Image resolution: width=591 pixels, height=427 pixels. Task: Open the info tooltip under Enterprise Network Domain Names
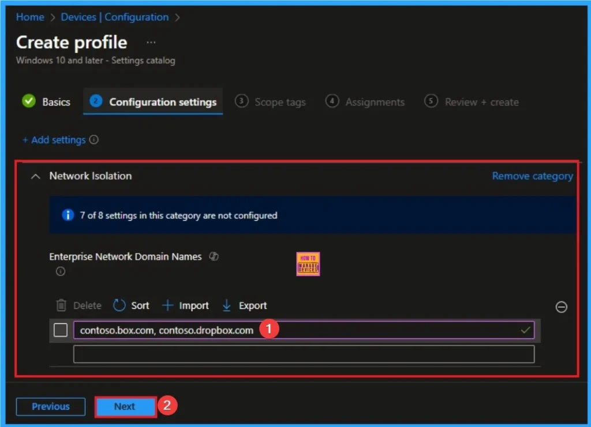(x=60, y=271)
